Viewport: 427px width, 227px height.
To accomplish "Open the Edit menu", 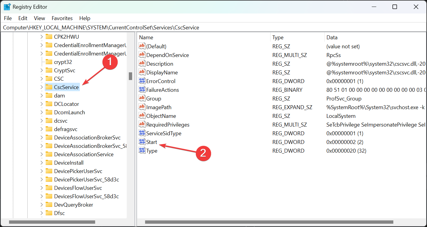I will 23,18.
